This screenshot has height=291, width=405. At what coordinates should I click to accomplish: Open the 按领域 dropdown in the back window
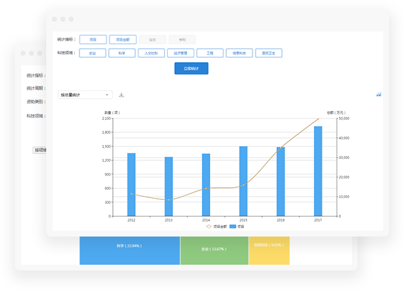click(40, 150)
